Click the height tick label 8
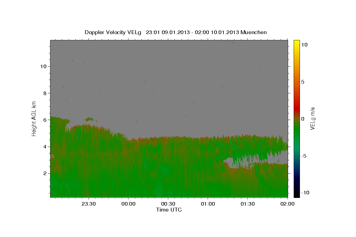 (44, 93)
